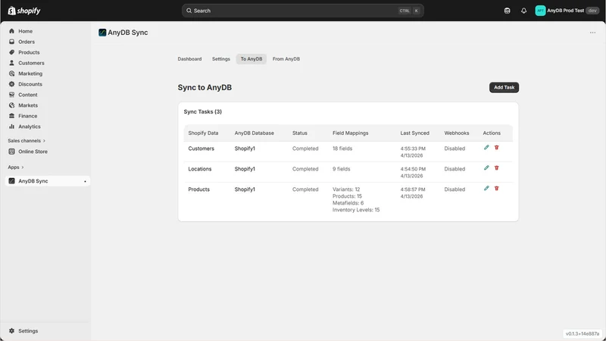
Task: Open the Sidekick icon beside the bell
Action: (507, 11)
